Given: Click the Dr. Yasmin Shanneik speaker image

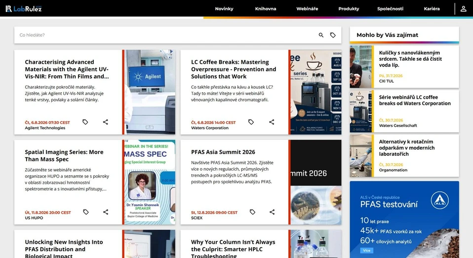Looking at the screenshot, I should (150, 182).
